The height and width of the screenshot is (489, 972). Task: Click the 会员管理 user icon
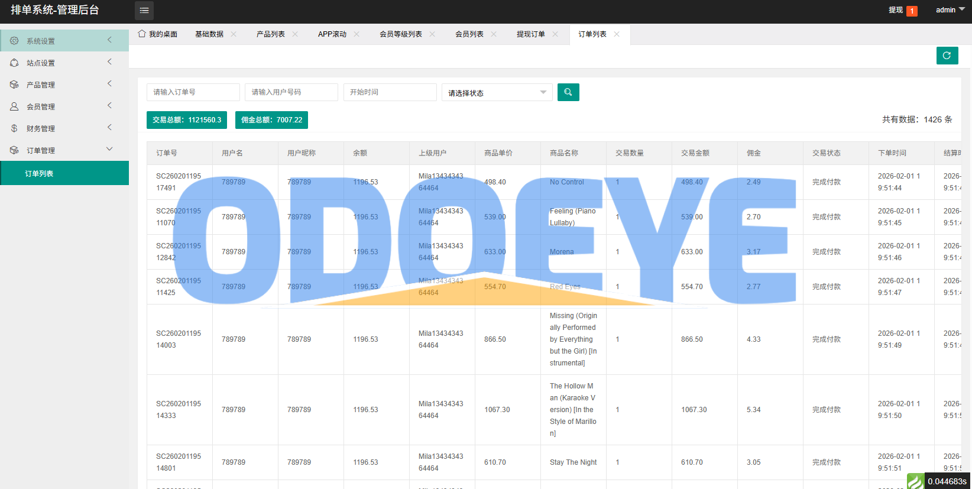[14, 106]
